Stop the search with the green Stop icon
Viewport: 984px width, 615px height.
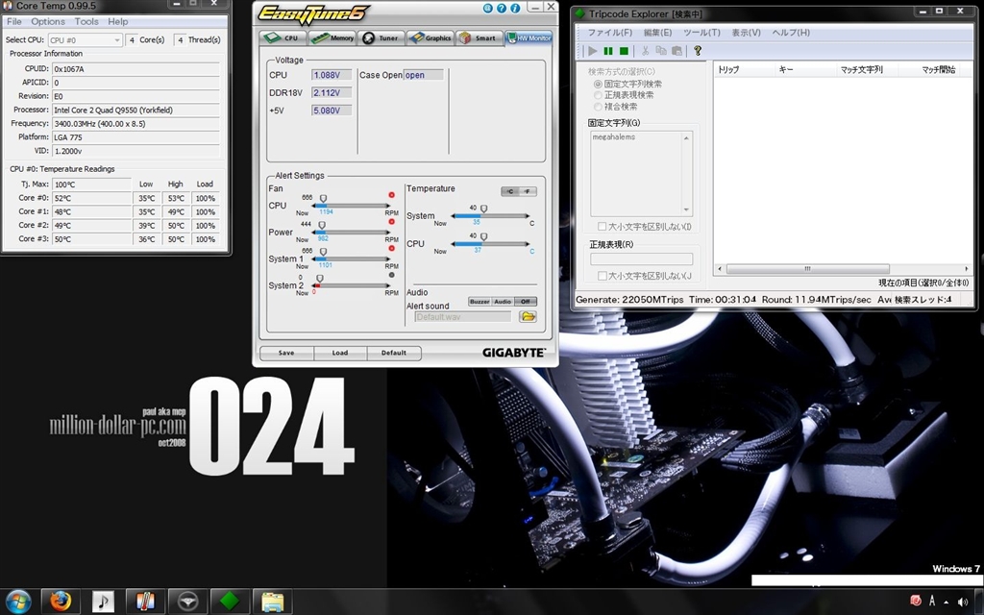pos(624,51)
